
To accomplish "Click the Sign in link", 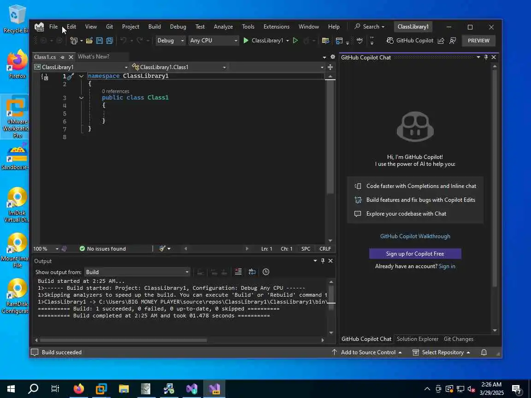I will pos(447,266).
